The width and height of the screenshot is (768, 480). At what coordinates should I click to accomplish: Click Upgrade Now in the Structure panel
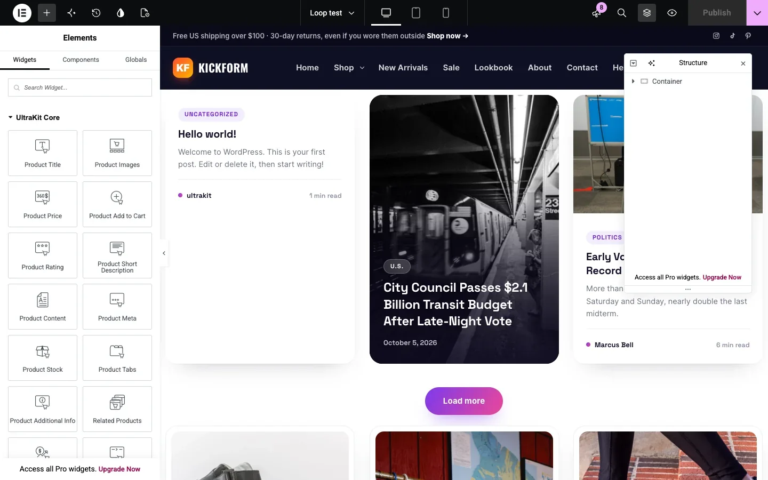pyautogui.click(x=722, y=277)
